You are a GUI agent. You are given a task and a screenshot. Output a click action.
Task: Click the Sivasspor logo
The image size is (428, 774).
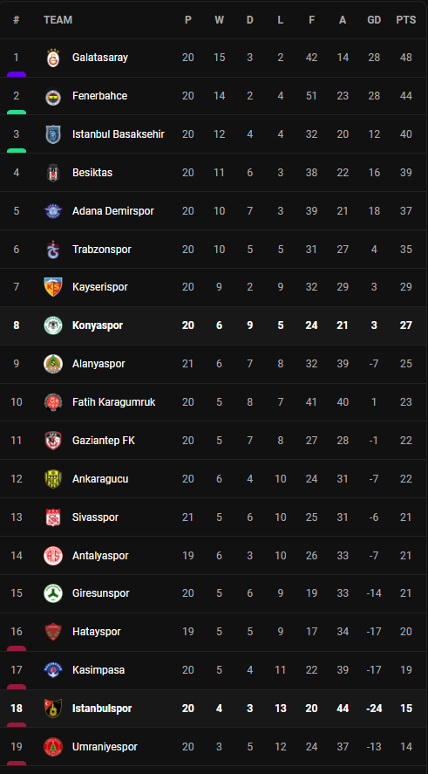pos(53,517)
